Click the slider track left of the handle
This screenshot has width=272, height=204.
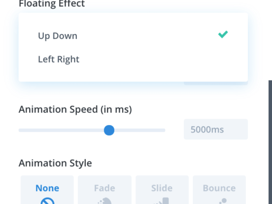click(61, 130)
